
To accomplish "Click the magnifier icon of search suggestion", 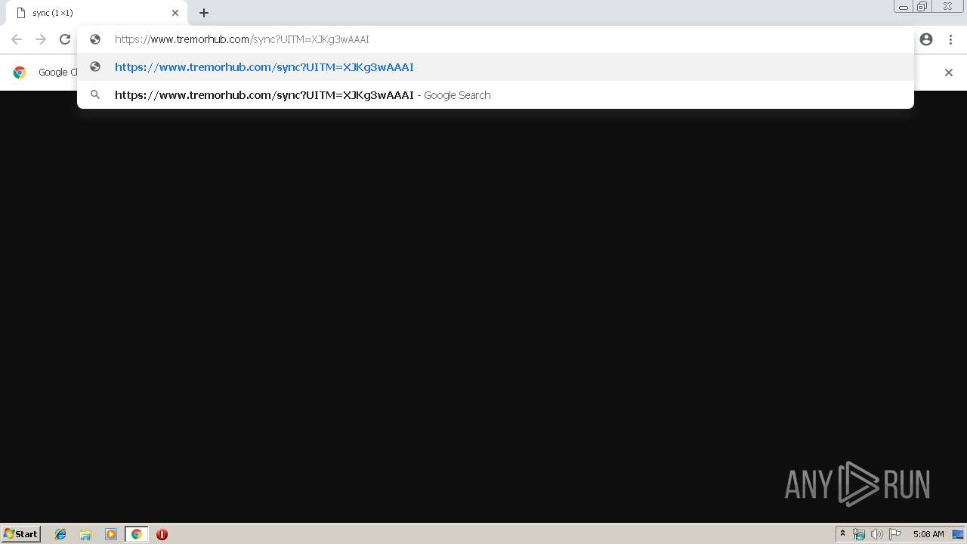I will (95, 95).
